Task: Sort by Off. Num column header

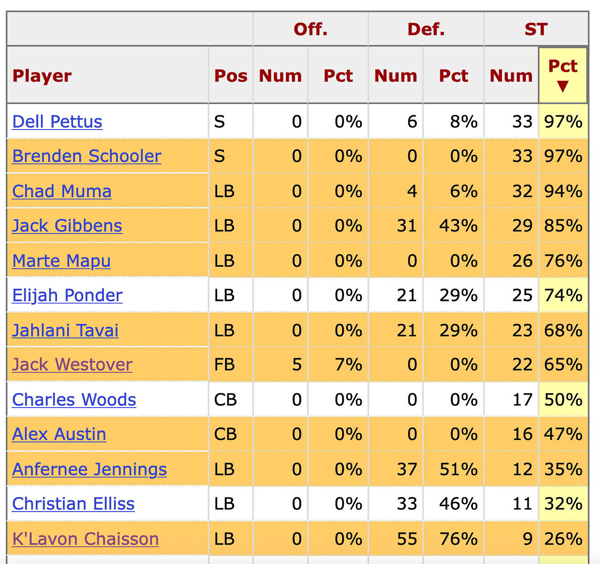Action: [280, 75]
